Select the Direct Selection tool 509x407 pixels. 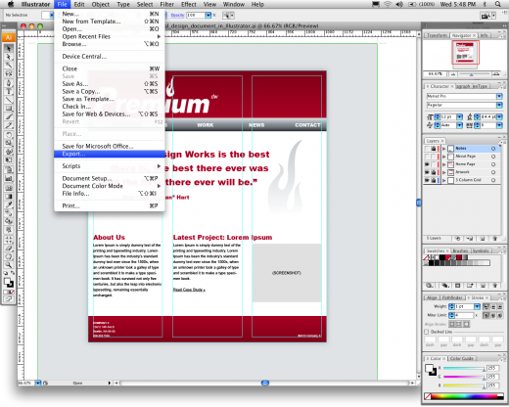[x=9, y=57]
